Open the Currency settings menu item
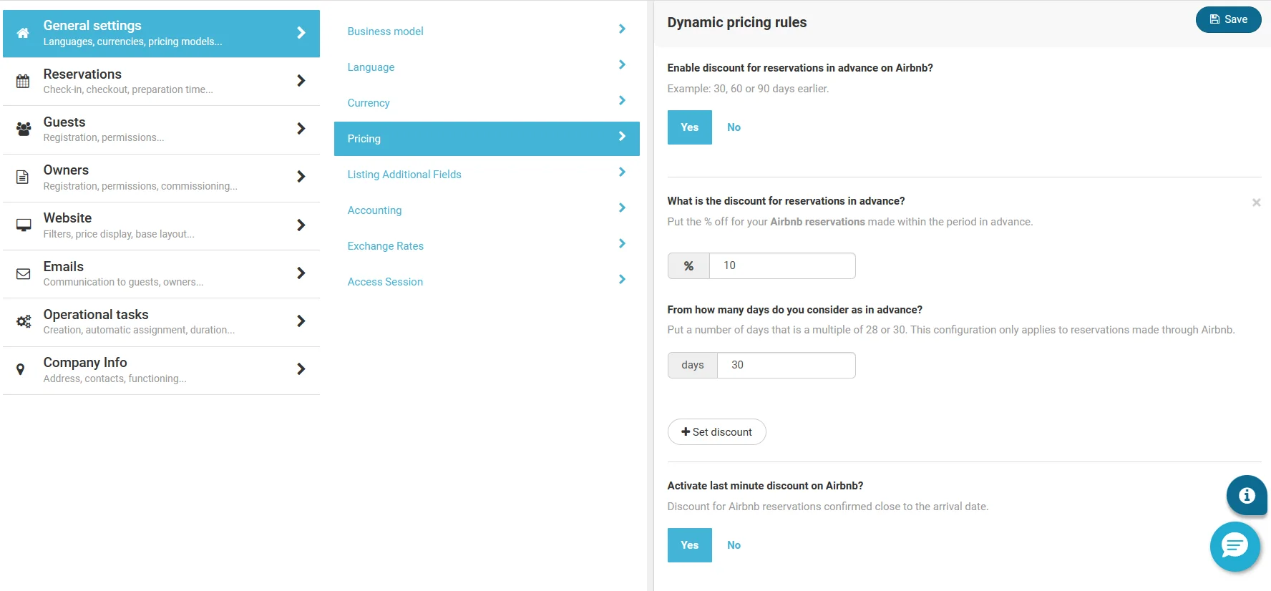 coord(369,103)
